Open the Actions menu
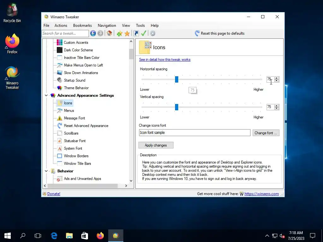323x242 pixels. coord(61,26)
